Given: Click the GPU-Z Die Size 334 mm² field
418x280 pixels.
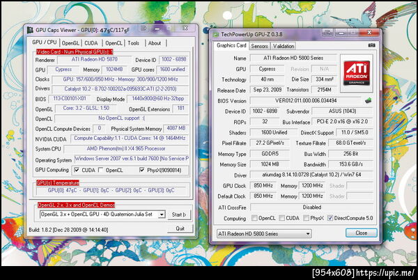Looking at the screenshot, I should point(324,79).
